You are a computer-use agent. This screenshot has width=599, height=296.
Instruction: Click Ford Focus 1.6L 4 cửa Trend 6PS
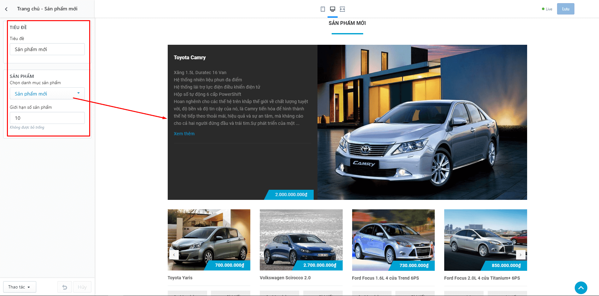point(386,278)
